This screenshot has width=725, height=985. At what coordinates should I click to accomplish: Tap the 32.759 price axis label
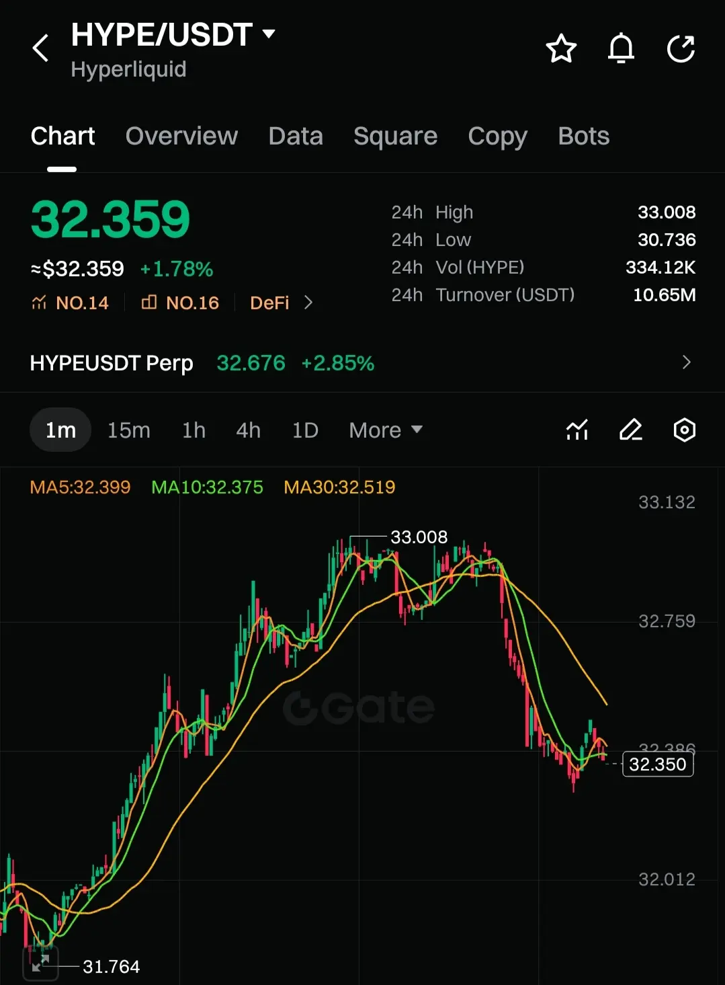point(667,621)
